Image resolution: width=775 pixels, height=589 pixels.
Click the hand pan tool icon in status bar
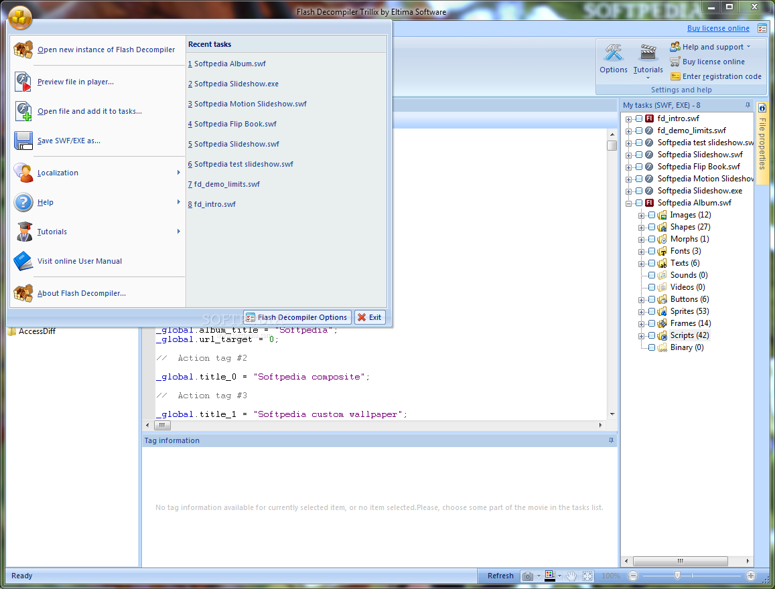coord(571,576)
